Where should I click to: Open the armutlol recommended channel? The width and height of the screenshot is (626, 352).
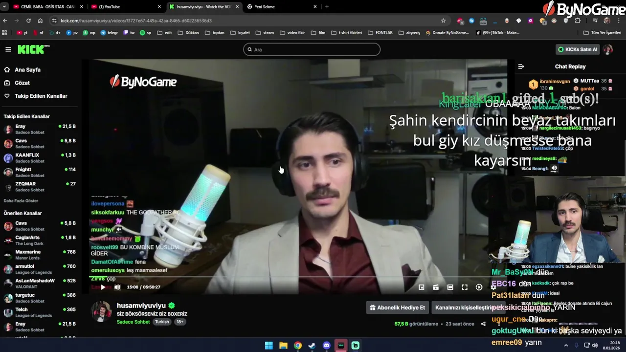(39, 269)
